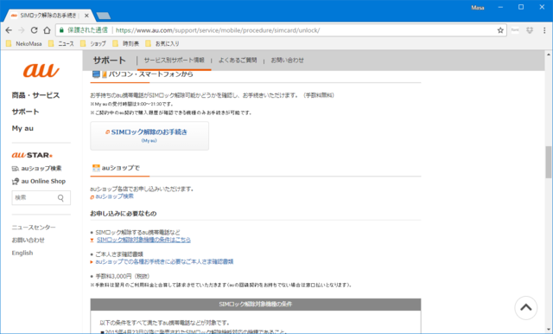The image size is (553, 334).
Task: Click the Dropbox extension icon
Action: [530, 30]
